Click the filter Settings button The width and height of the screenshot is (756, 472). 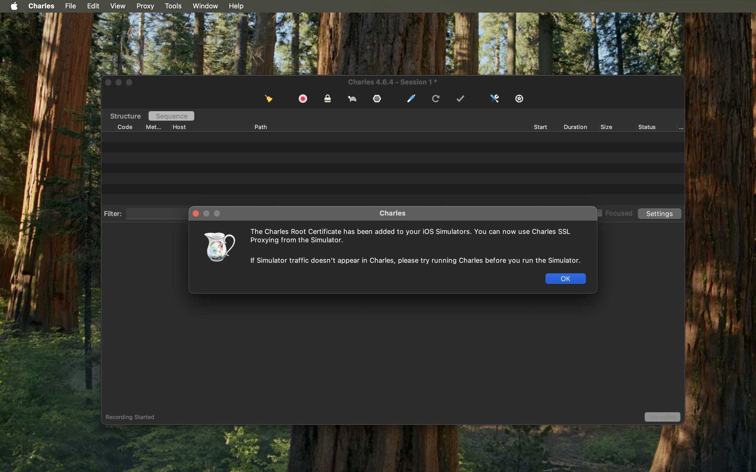click(x=659, y=214)
